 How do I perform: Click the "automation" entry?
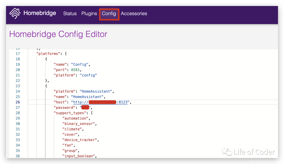tap(75, 118)
